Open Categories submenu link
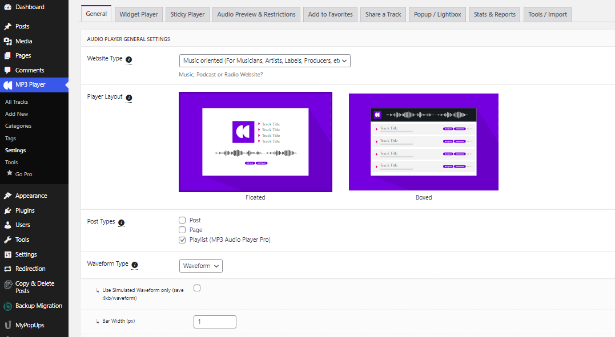 pyautogui.click(x=18, y=126)
